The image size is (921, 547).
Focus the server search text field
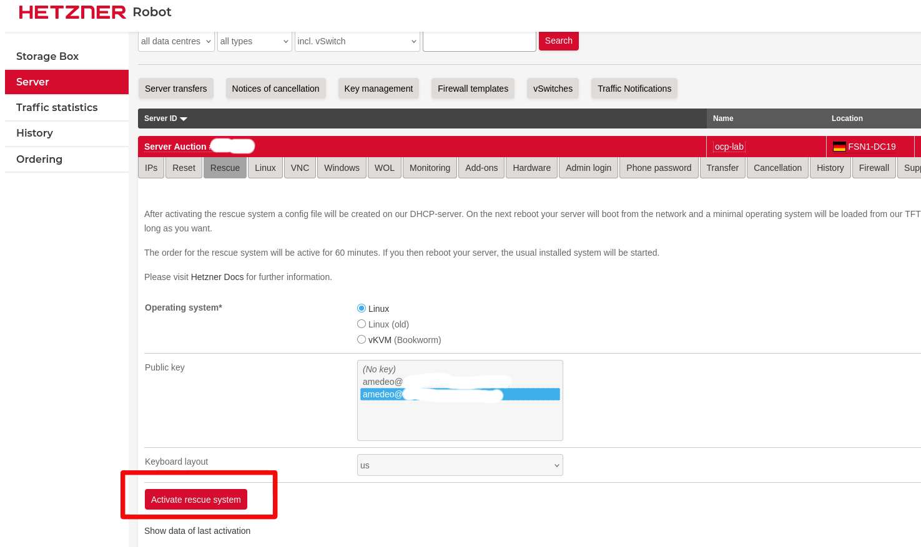tap(480, 41)
